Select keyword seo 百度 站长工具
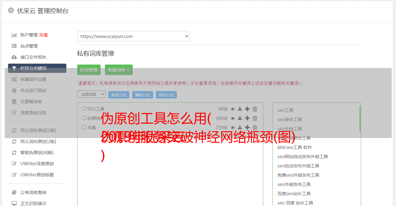The height and width of the screenshot is (206, 396). coord(295,203)
